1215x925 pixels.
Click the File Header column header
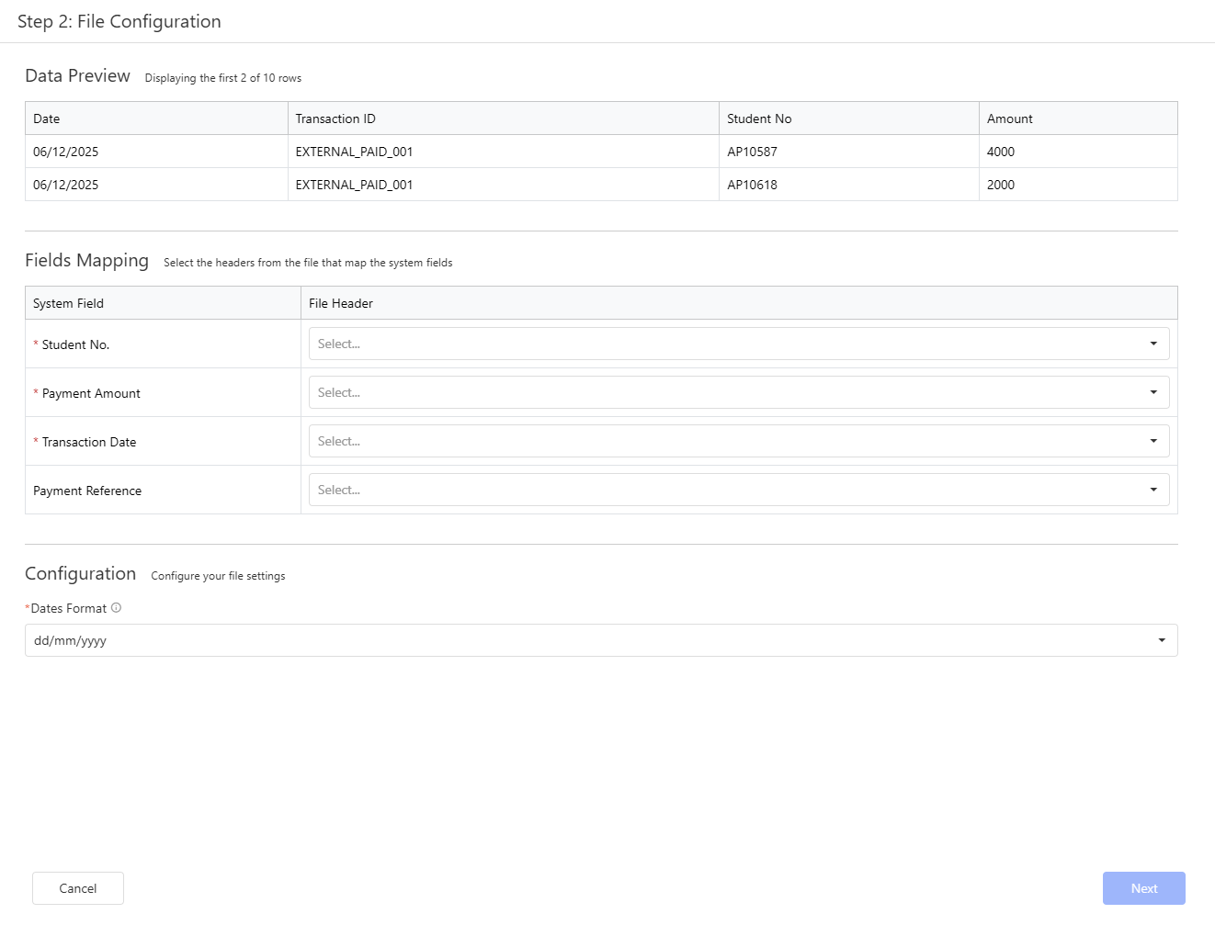341,303
